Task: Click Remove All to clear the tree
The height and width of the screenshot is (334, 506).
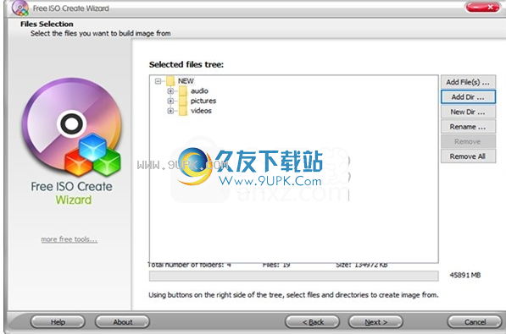Action: coord(468,156)
